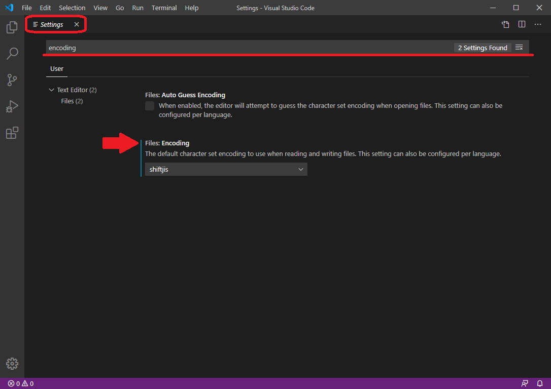Open the Go menu
Viewport: 551px width, 389px height.
(x=120, y=8)
